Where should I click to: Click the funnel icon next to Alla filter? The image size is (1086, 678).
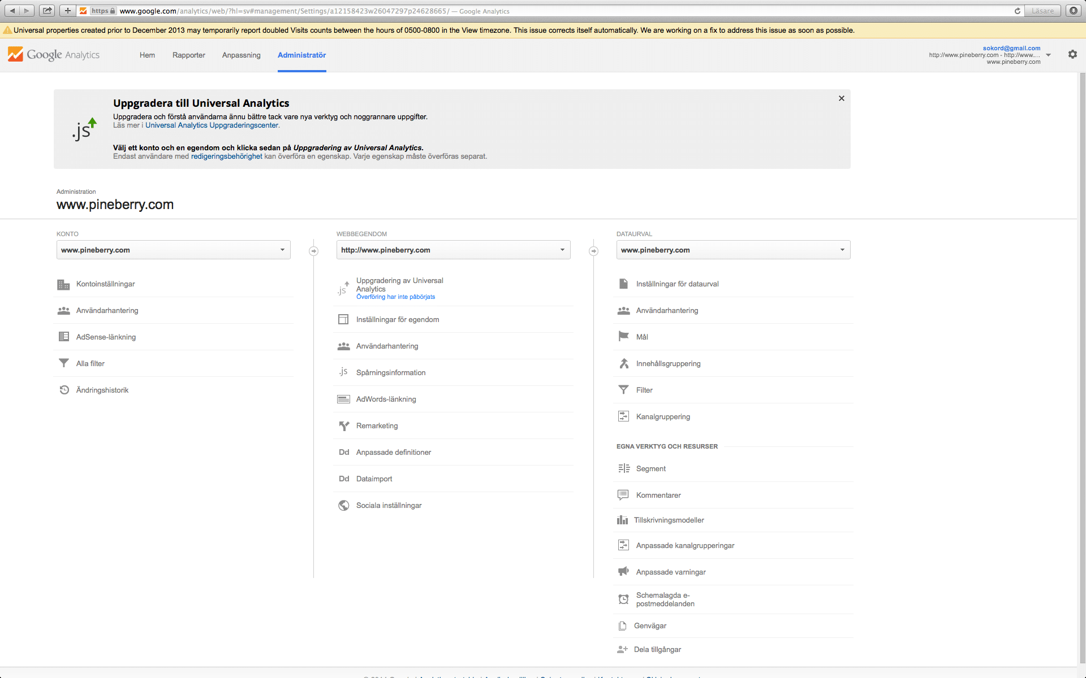(x=64, y=363)
